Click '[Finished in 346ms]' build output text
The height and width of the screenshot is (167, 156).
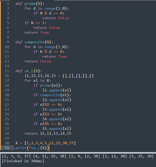23,161
